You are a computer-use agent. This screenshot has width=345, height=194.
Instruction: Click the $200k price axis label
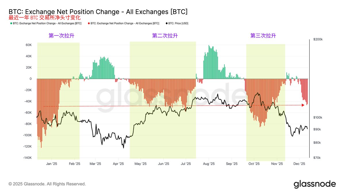(x=318, y=40)
